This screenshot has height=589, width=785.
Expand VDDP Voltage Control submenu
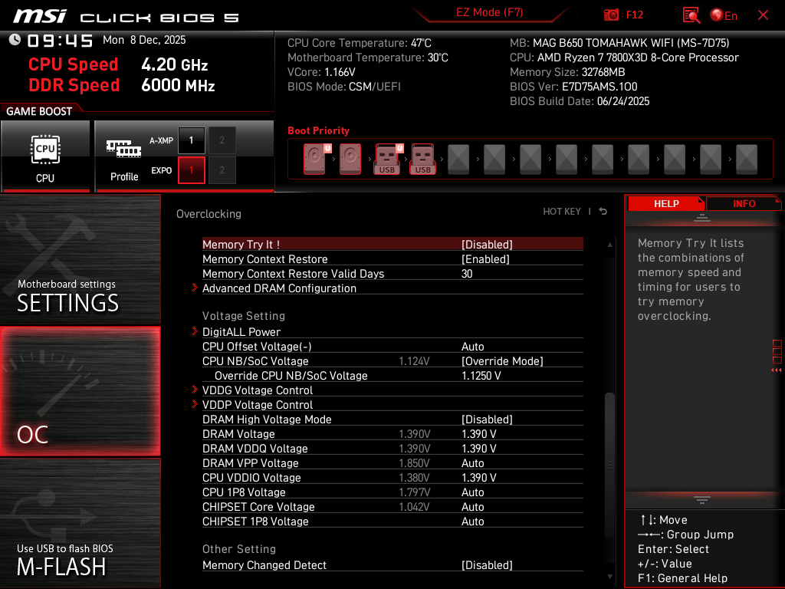tap(258, 405)
